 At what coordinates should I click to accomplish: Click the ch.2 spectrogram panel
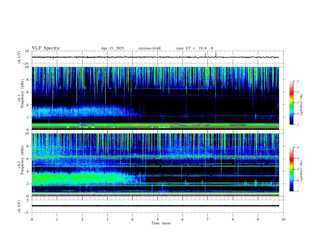click(155, 165)
